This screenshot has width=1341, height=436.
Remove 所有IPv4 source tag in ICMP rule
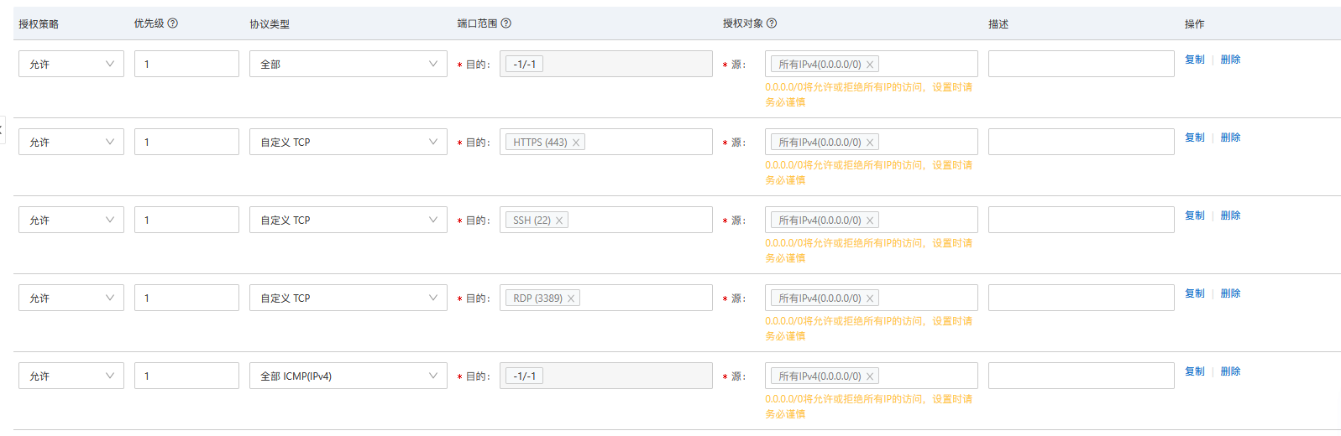870,376
